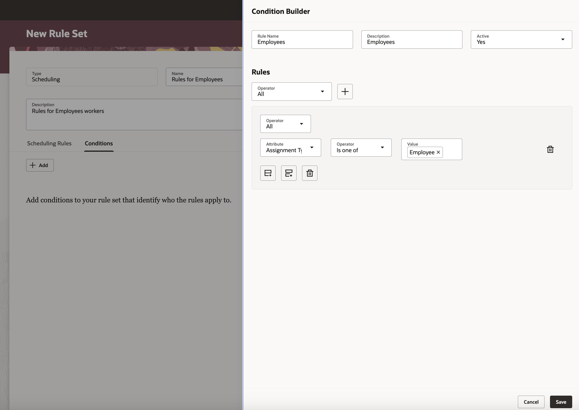Select the Conditions tab

click(x=99, y=143)
